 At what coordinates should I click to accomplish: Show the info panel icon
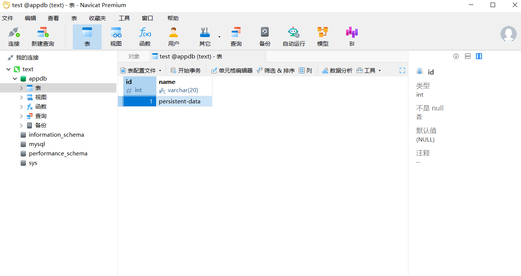point(456,56)
